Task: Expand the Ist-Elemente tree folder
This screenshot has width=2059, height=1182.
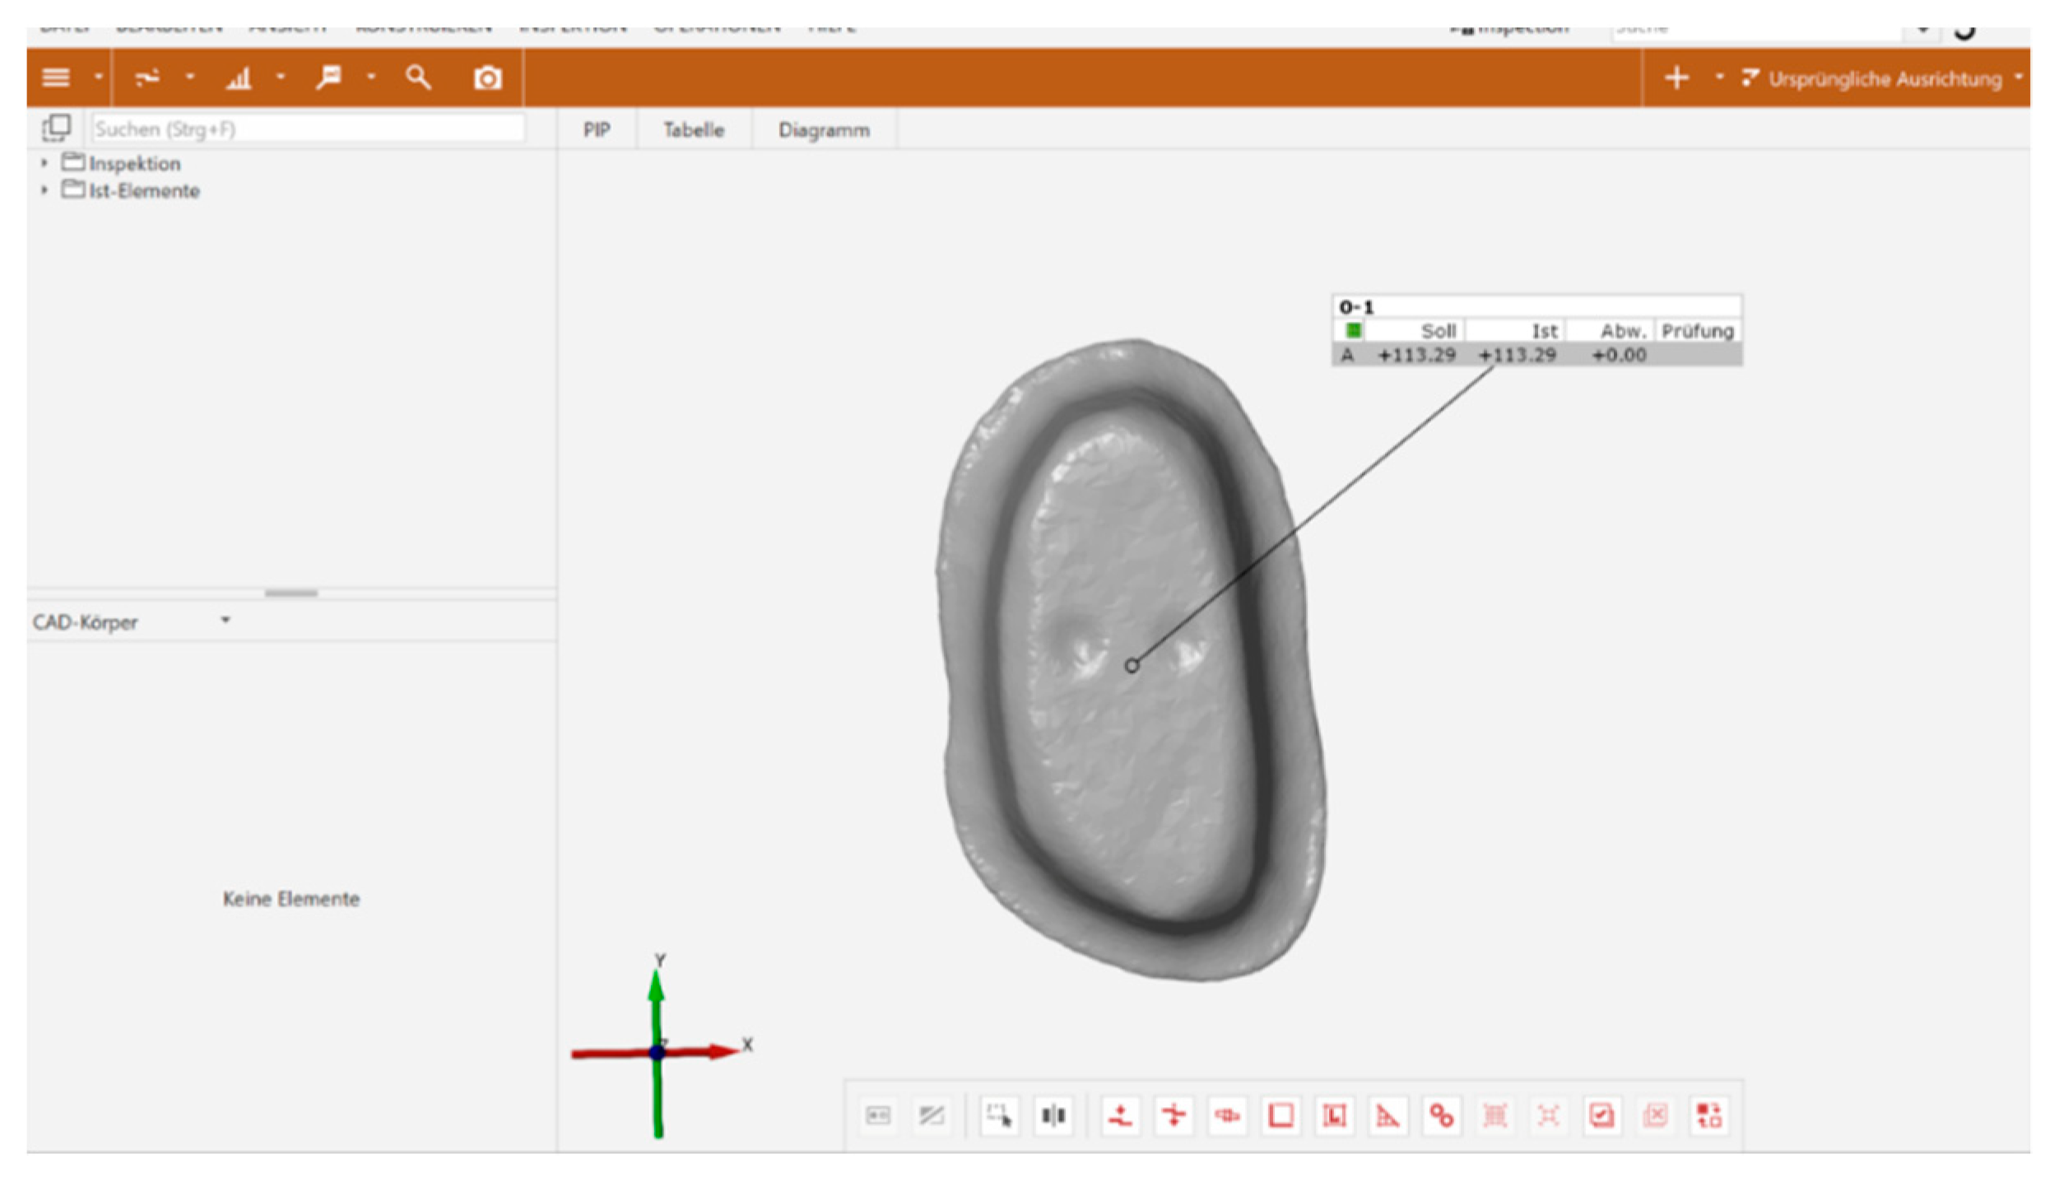Action: [x=44, y=190]
